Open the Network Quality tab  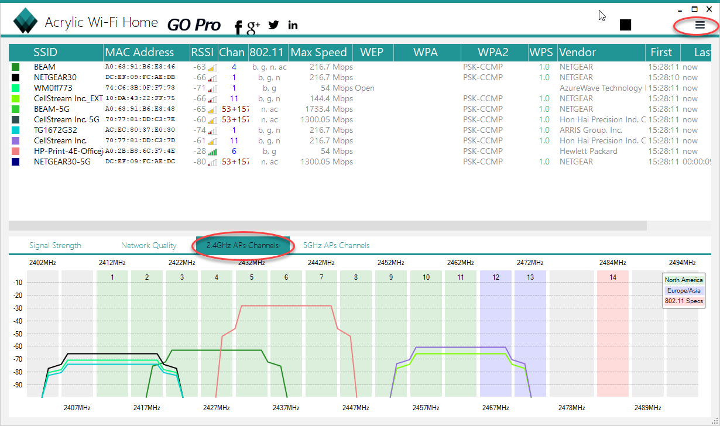[x=149, y=245]
